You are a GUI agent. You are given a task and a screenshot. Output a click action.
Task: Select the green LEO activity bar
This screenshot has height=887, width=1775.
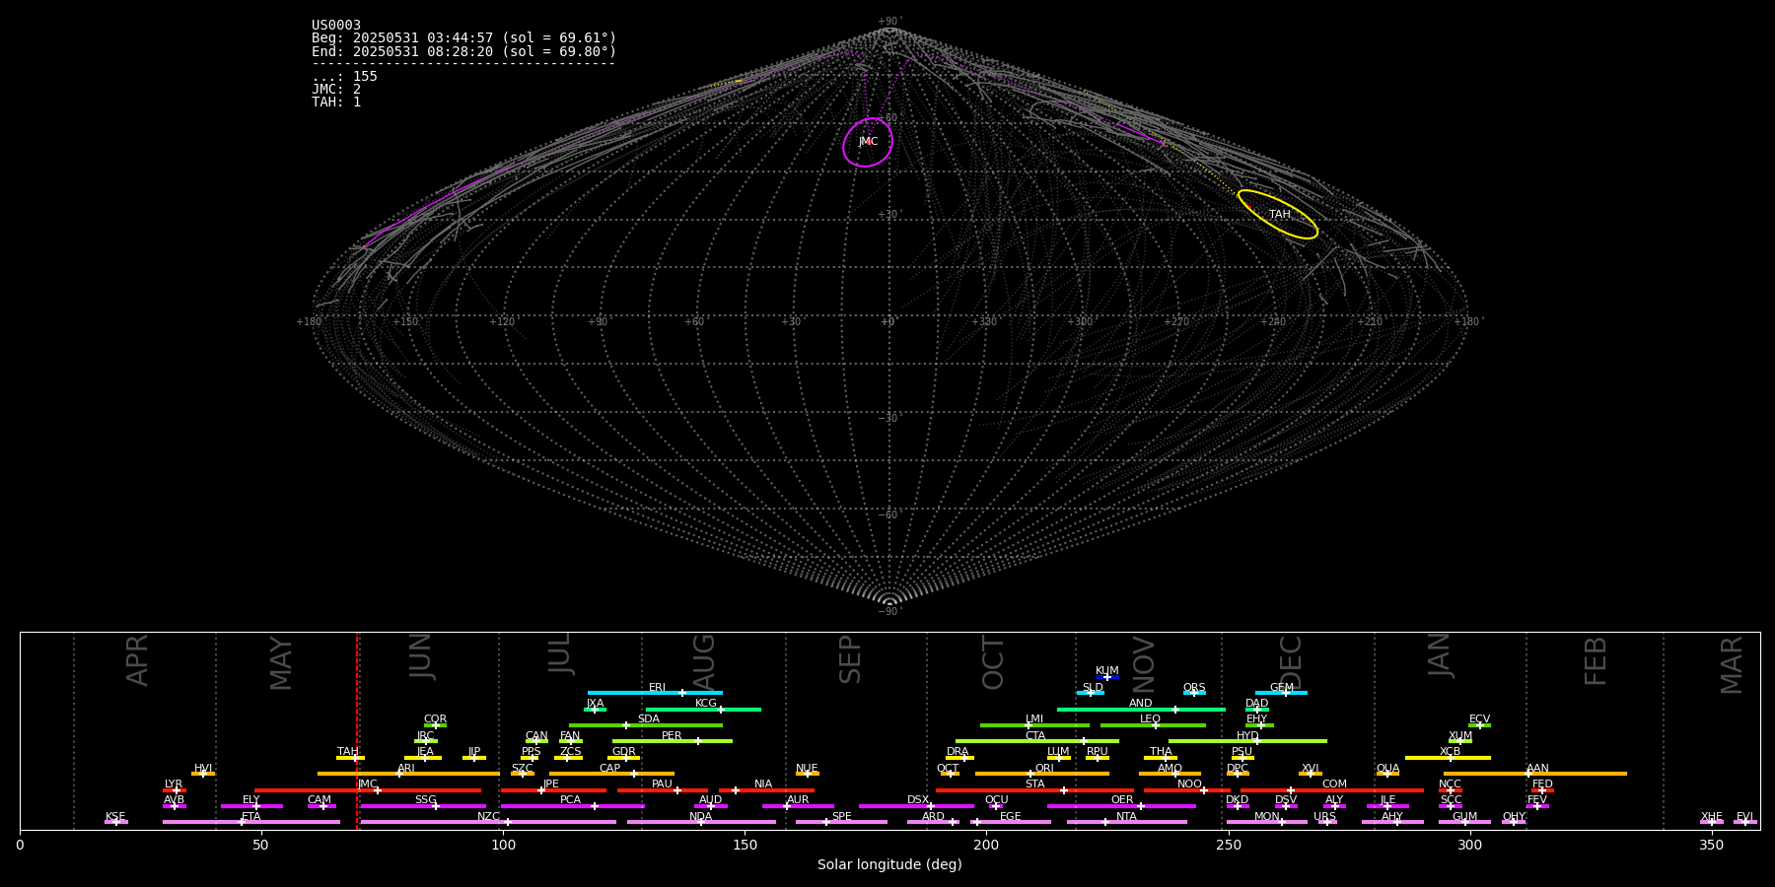coord(1153,725)
